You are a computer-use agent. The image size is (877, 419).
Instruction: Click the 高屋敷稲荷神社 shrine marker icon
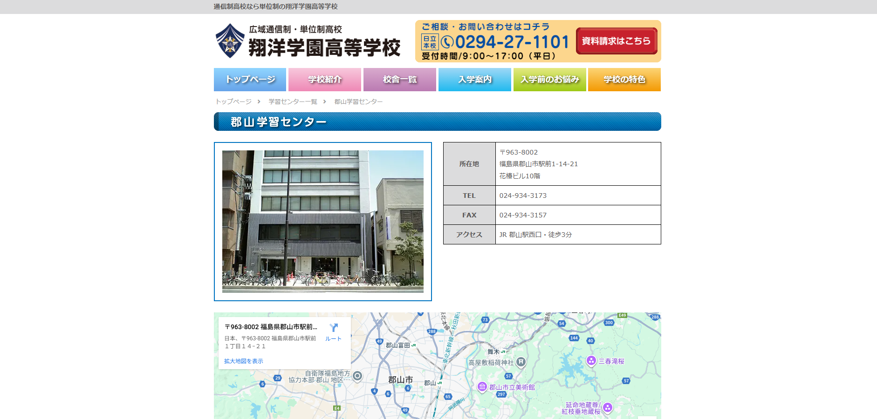pos(521,362)
